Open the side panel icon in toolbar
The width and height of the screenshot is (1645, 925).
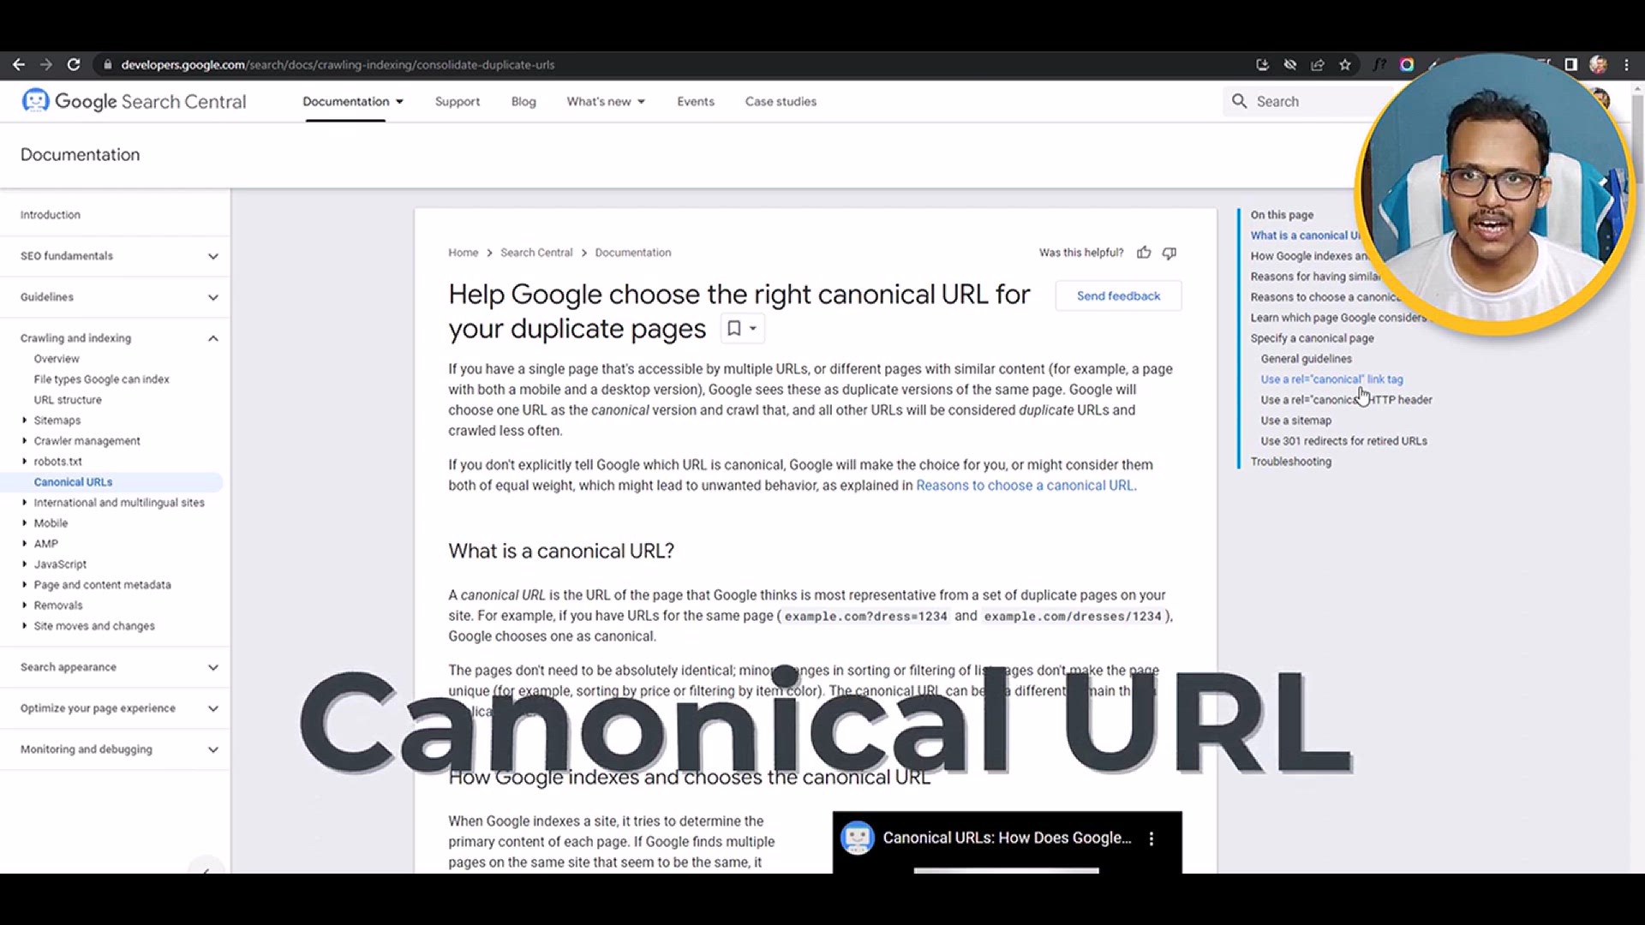1570,64
